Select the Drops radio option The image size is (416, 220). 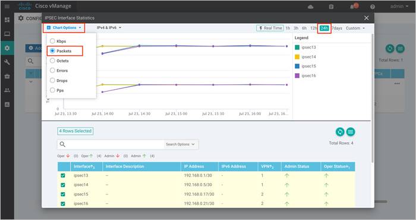pos(52,80)
